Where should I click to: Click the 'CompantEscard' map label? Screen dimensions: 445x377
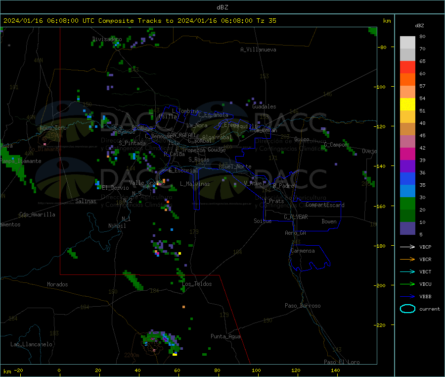click(325, 205)
